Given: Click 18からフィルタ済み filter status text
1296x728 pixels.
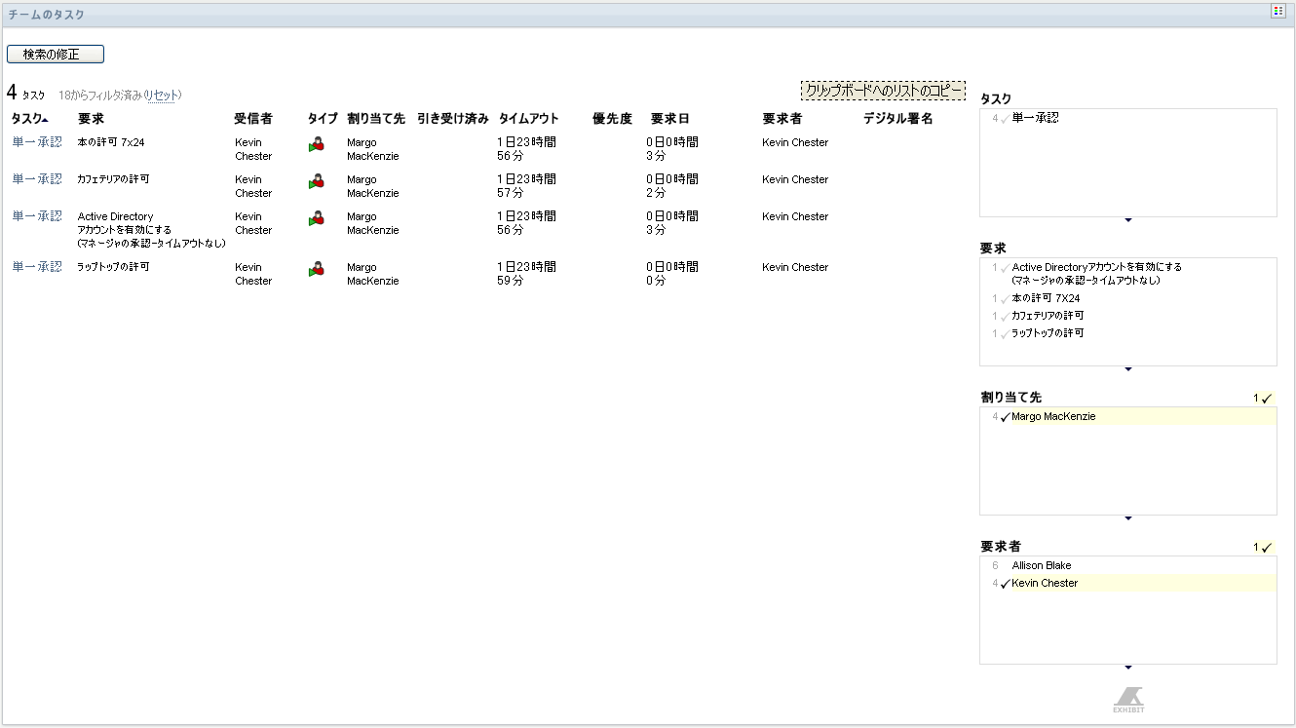Looking at the screenshot, I should tap(99, 96).
